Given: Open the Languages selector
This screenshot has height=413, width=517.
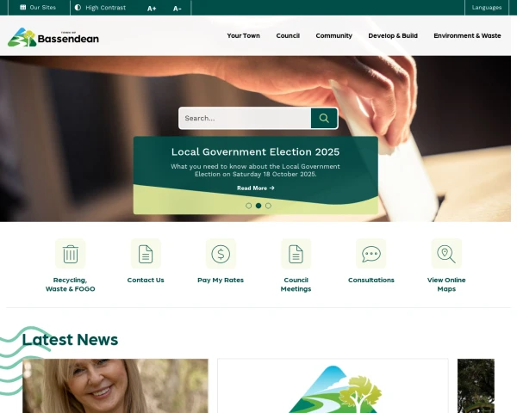Looking at the screenshot, I should pos(486,7).
